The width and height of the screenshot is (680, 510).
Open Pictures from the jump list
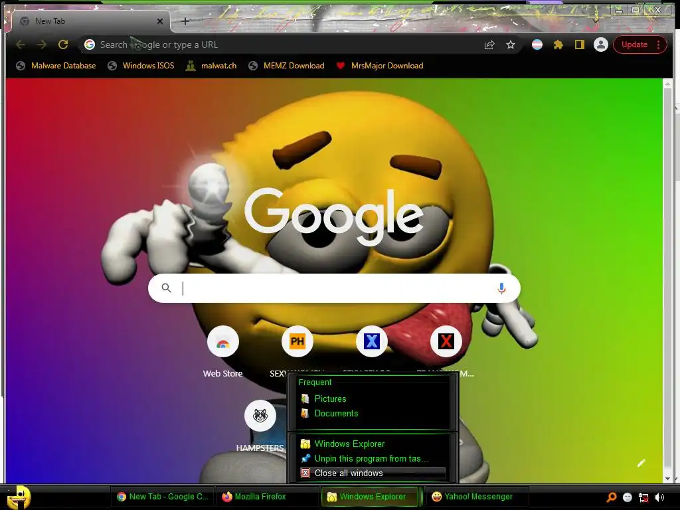click(x=372, y=398)
